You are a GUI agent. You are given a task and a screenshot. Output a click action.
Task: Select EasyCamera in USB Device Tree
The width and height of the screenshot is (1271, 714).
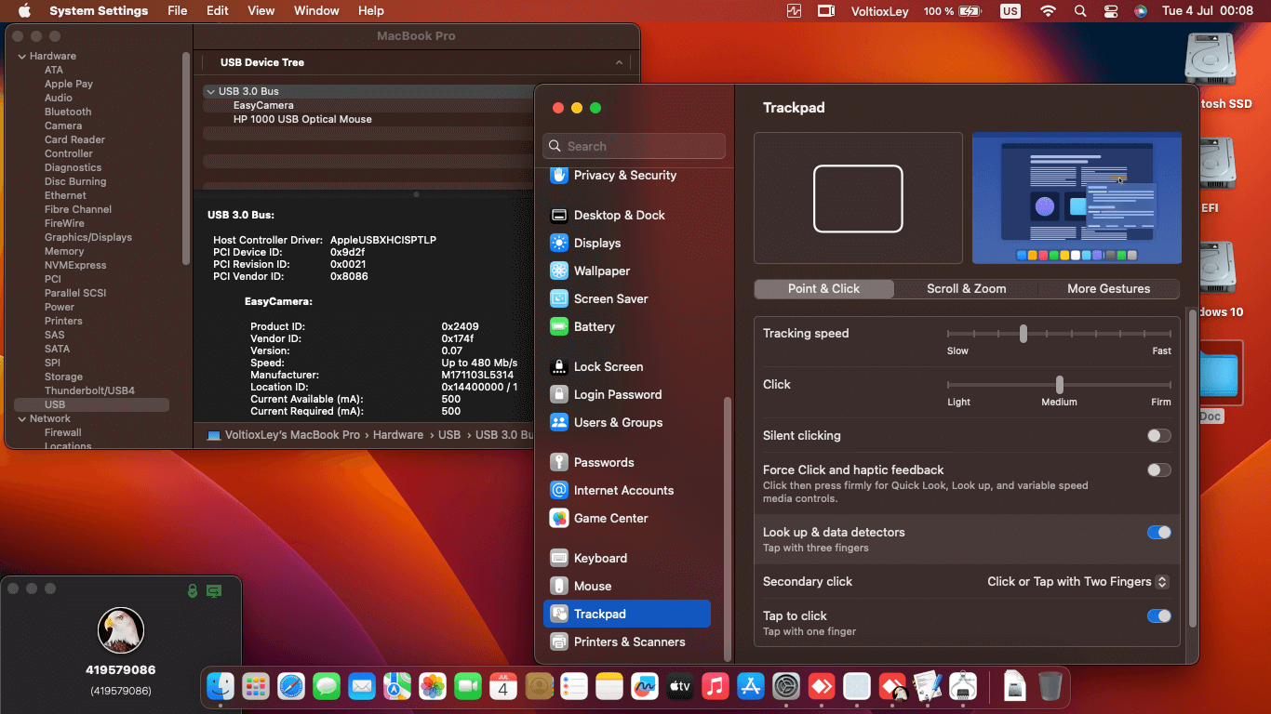tap(263, 105)
